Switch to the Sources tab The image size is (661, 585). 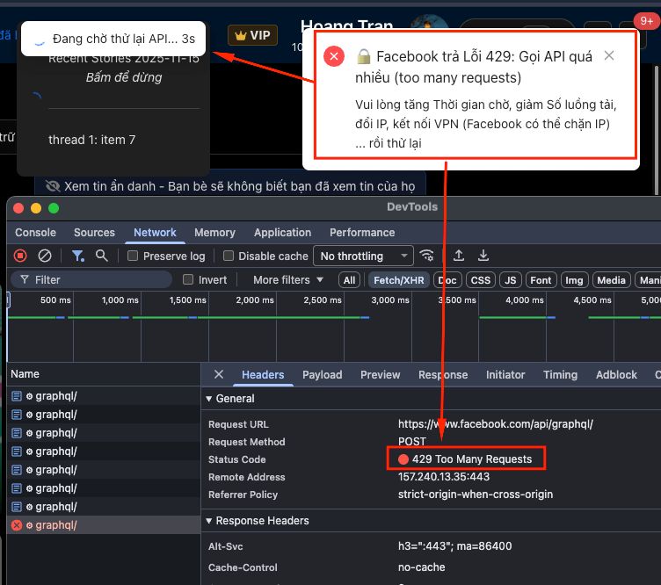pos(94,233)
